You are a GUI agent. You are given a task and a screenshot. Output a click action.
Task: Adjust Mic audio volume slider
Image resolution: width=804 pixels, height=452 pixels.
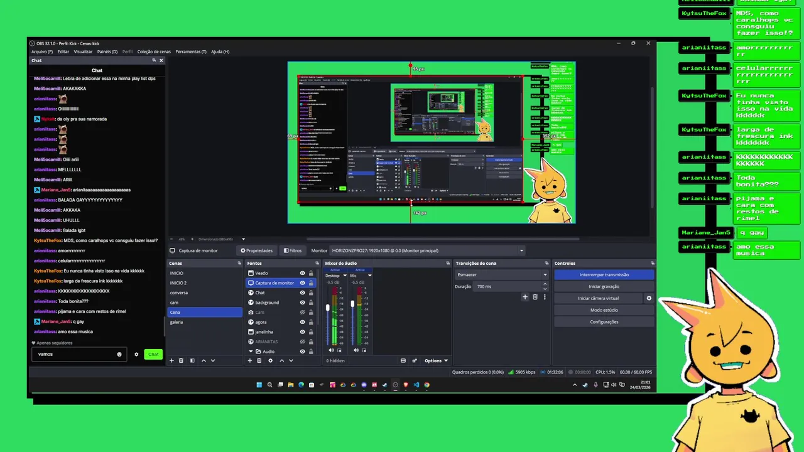click(x=352, y=304)
